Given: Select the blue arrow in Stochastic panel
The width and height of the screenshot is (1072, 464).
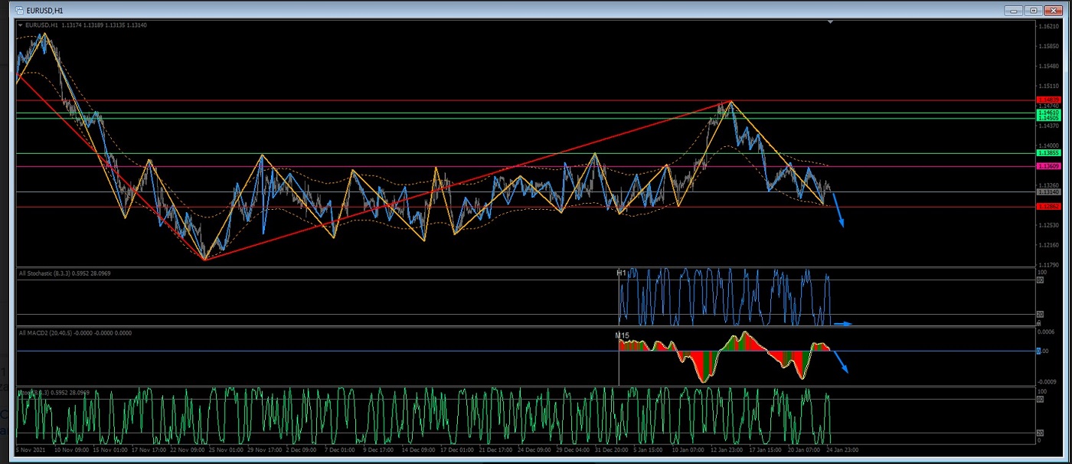Looking at the screenshot, I should click(x=842, y=324).
